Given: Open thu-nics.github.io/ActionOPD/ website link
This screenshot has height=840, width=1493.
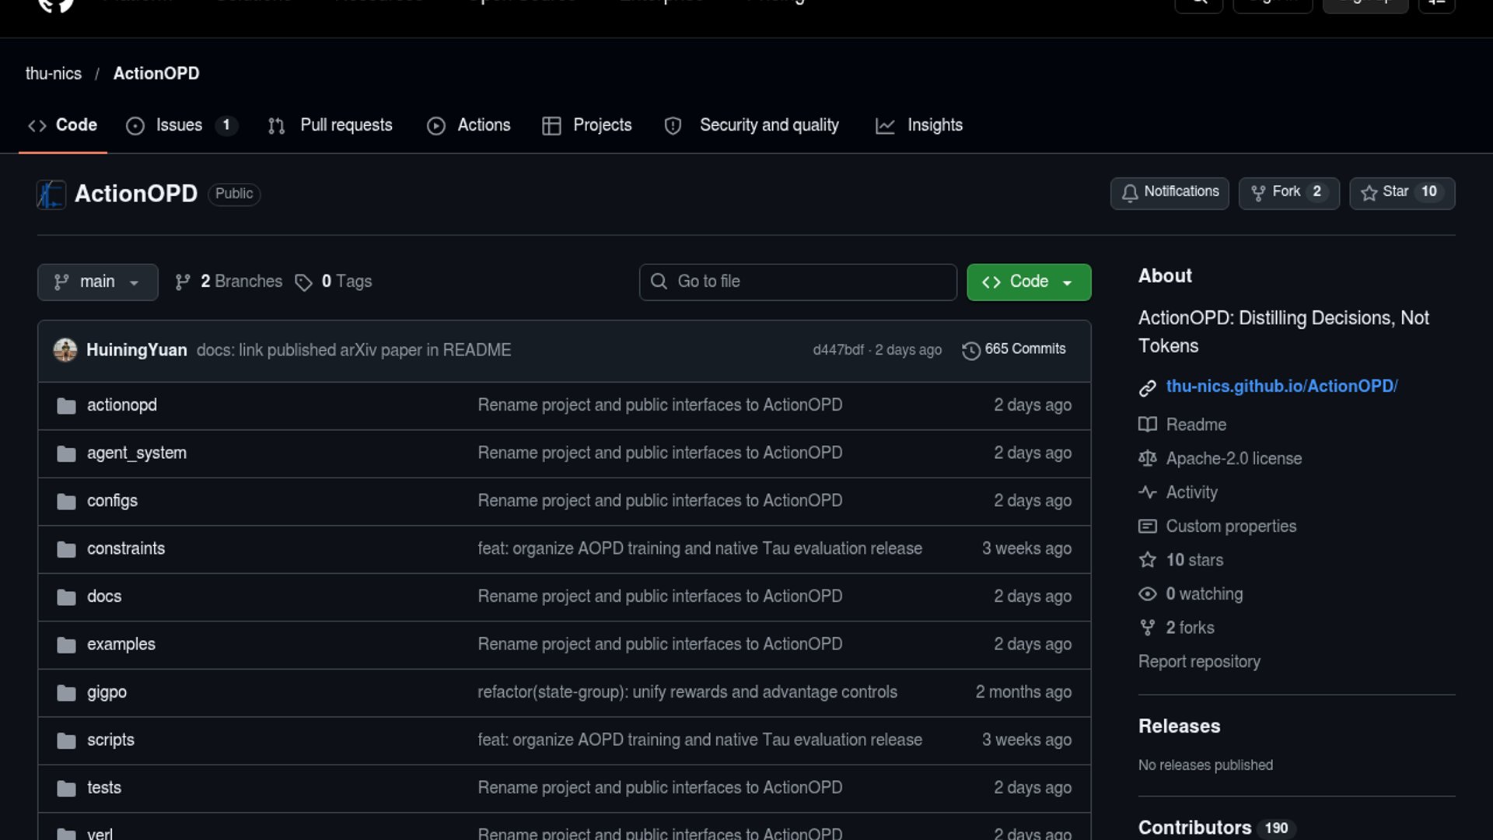Looking at the screenshot, I should click(x=1281, y=387).
